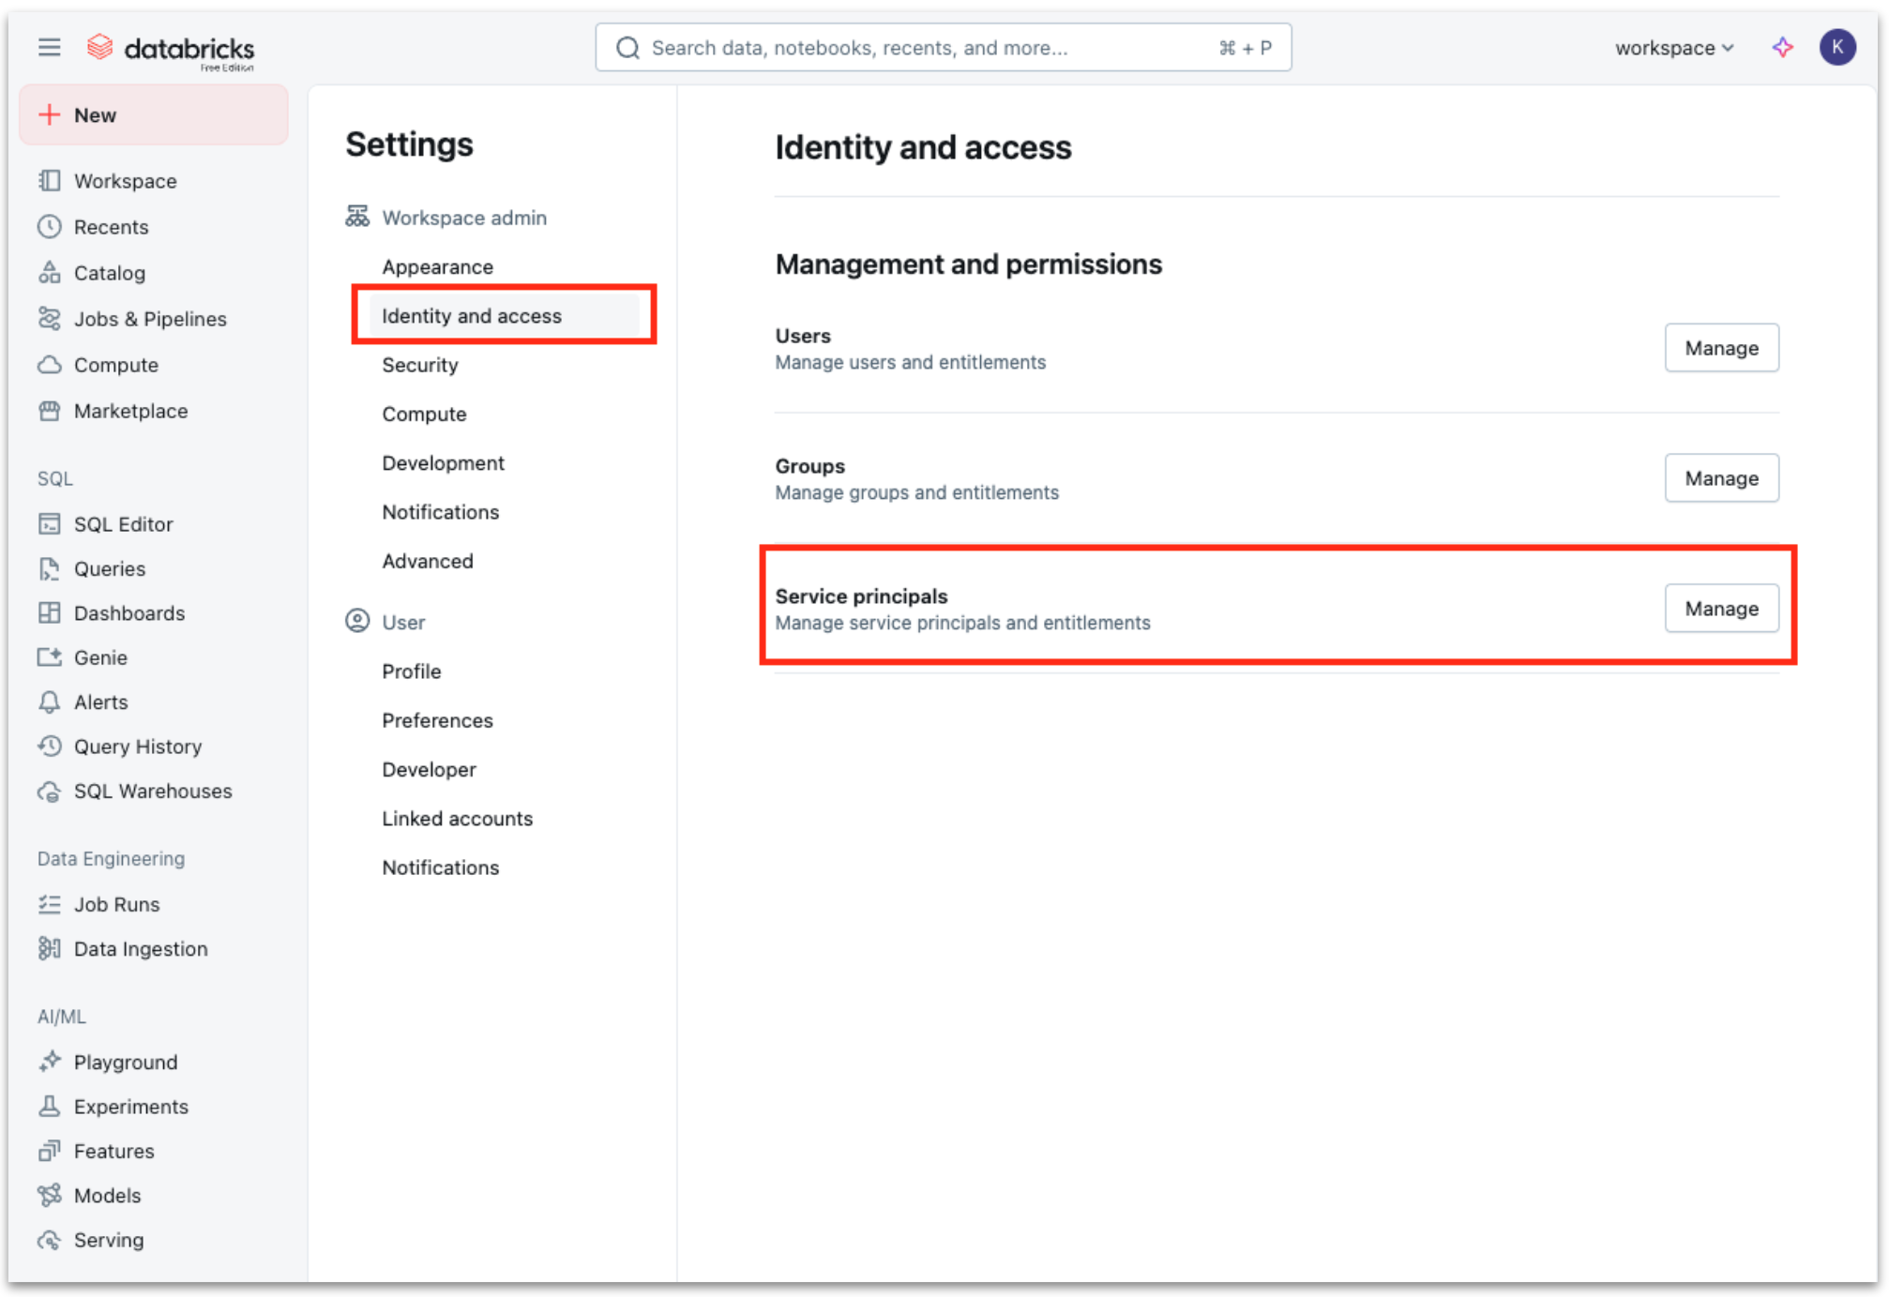Screen dimensions: 1889x1297
Task: Switch to the Security settings tab
Action: click(419, 365)
